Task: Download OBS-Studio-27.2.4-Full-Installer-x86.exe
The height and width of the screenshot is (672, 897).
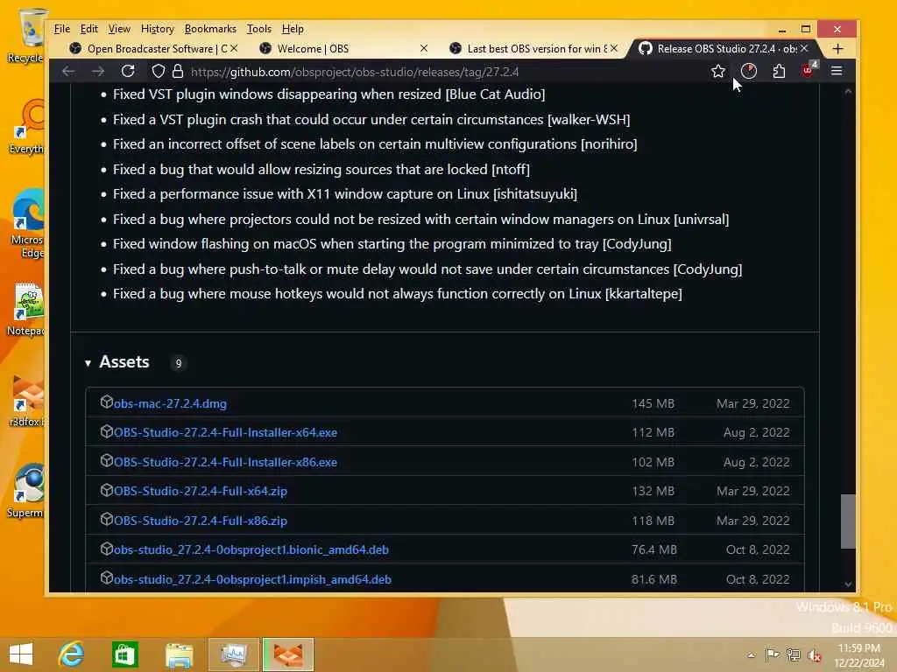Action: [225, 462]
